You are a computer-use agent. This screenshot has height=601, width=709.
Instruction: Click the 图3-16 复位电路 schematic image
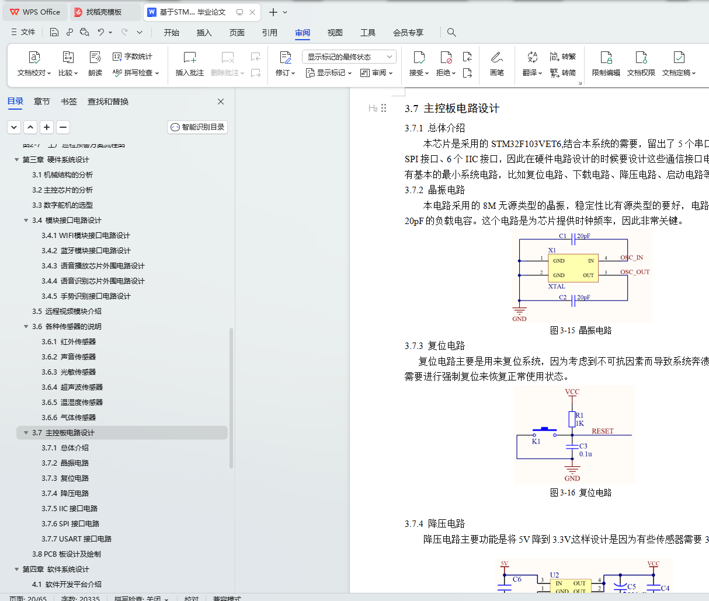[x=575, y=435]
